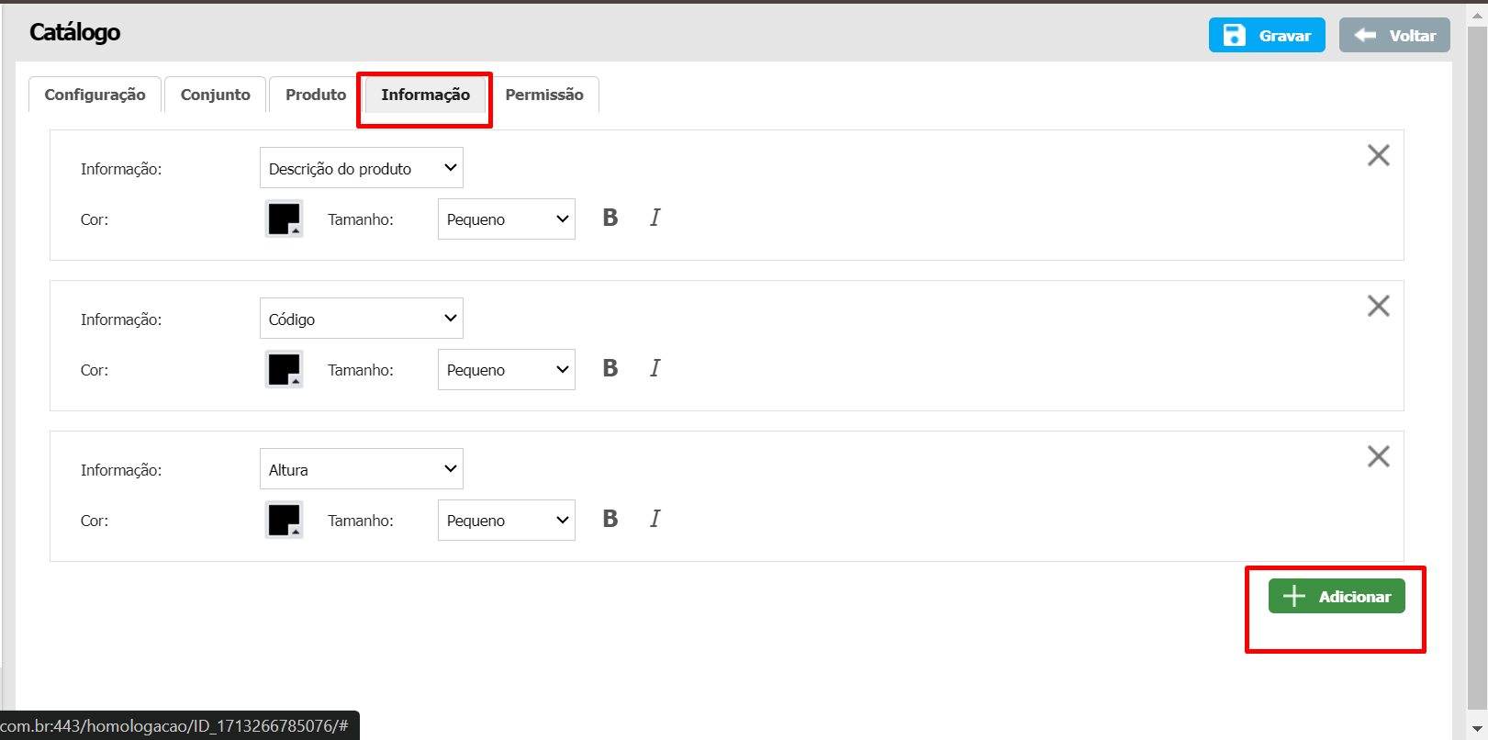Image resolution: width=1488 pixels, height=740 pixels.
Task: Click the Gravar save button
Action: pyautogui.click(x=1267, y=35)
